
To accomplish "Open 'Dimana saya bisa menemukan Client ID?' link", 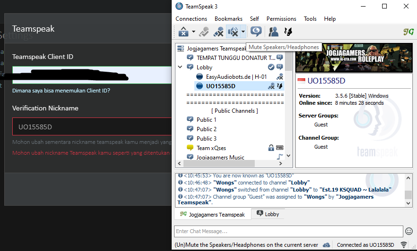I will (x=61, y=91).
